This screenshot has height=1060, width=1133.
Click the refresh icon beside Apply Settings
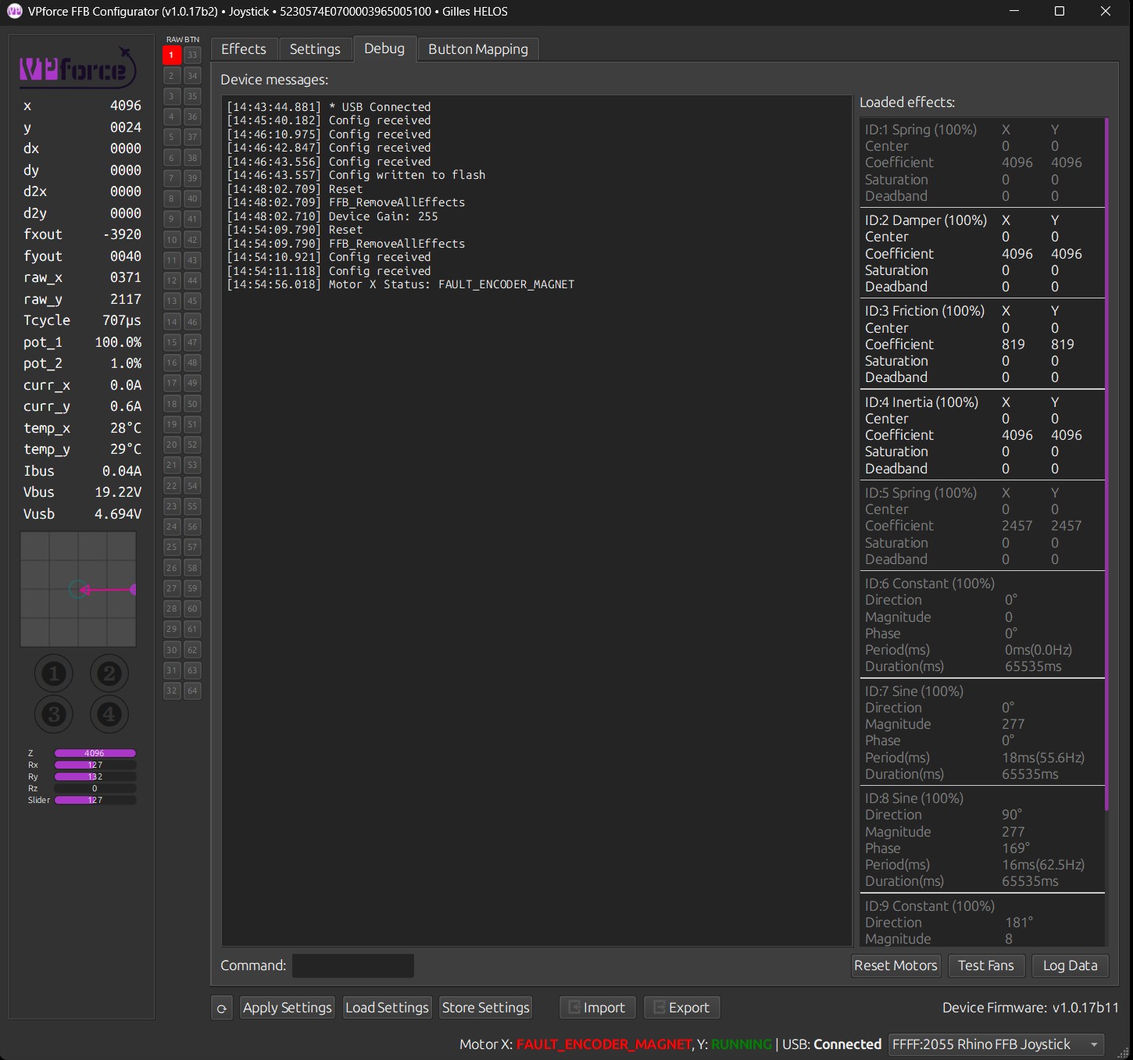[222, 1008]
